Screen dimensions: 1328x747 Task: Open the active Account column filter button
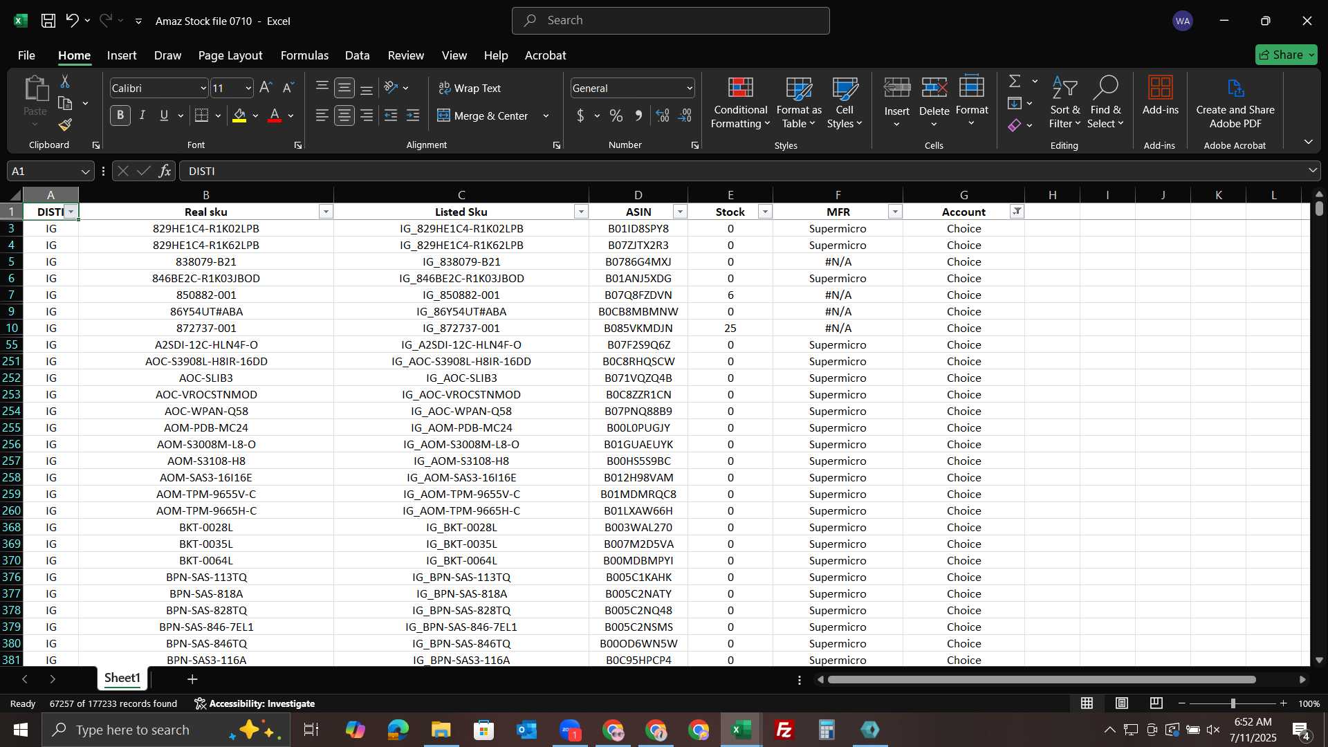[1017, 212]
